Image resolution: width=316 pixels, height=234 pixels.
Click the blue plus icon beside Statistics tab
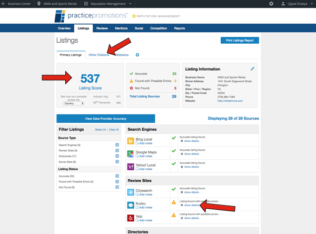(x=137, y=55)
